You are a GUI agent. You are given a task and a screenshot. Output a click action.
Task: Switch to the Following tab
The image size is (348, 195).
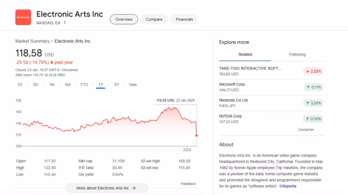point(297,55)
